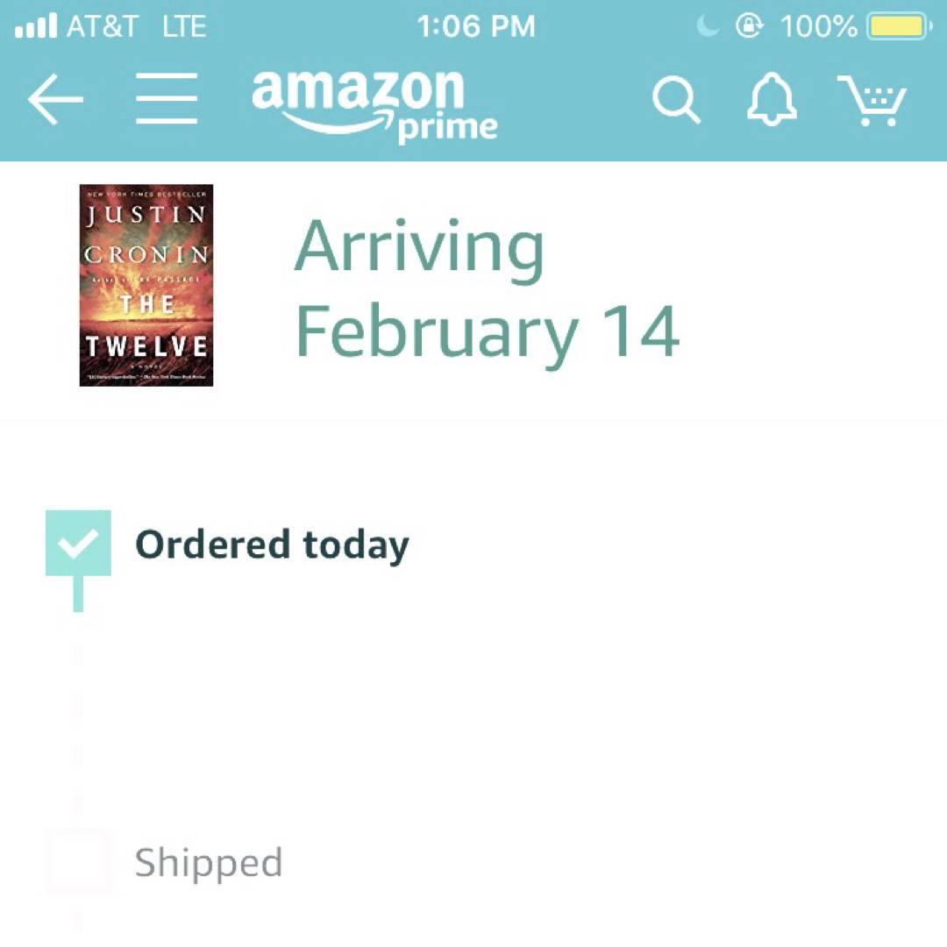Tap the AT&T carrier label

click(x=102, y=26)
